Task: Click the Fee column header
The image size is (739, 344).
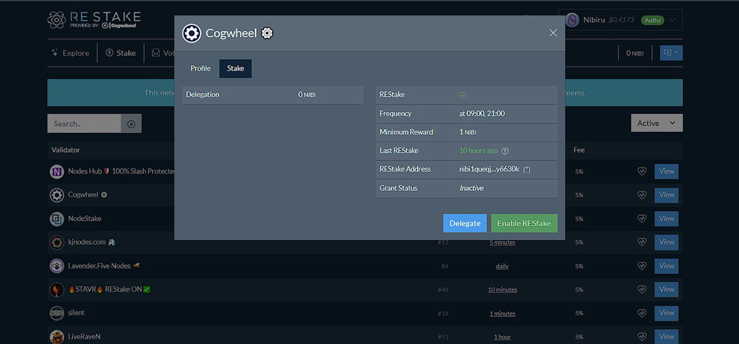Action: coord(579,150)
